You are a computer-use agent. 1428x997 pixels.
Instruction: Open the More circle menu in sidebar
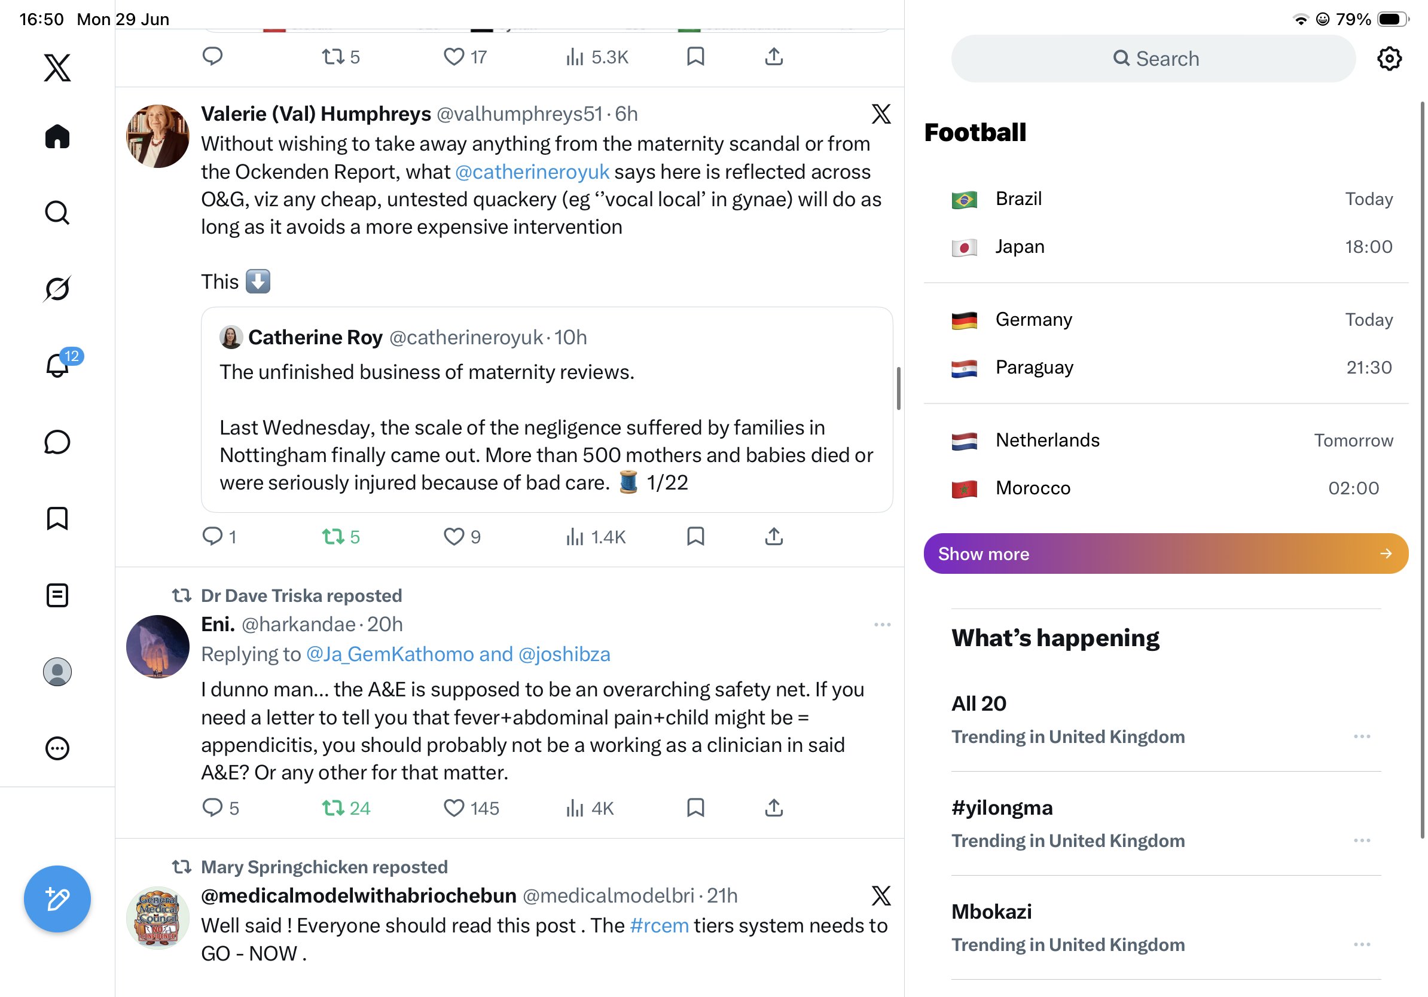point(57,748)
